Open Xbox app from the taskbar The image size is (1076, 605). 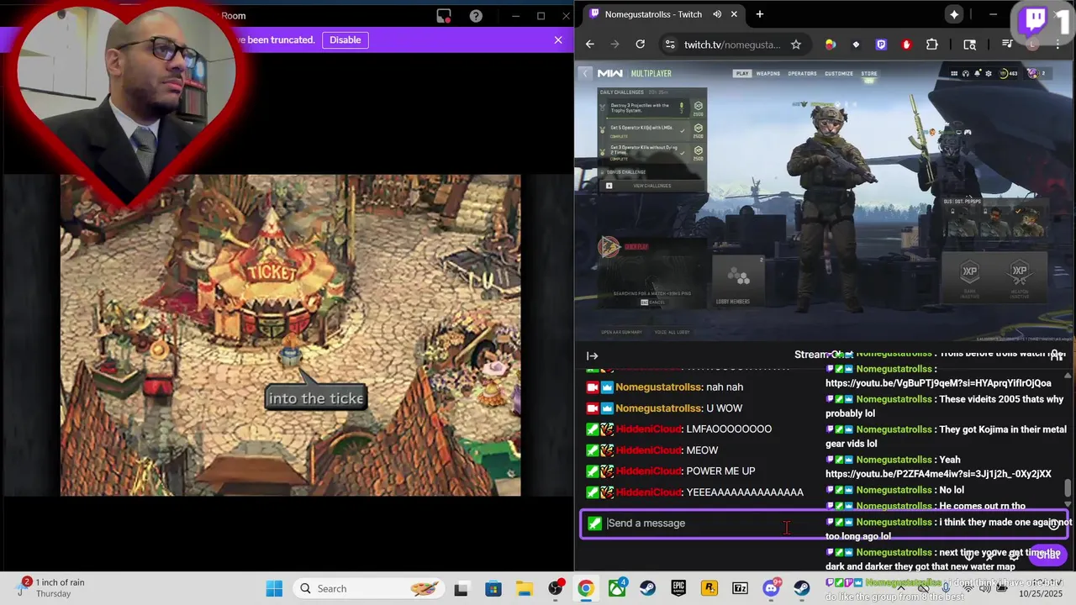pyautogui.click(x=617, y=588)
